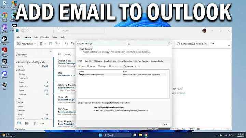The width and height of the screenshot is (246, 138).
Task: Switch to Mail view icon
Action: click(19, 123)
